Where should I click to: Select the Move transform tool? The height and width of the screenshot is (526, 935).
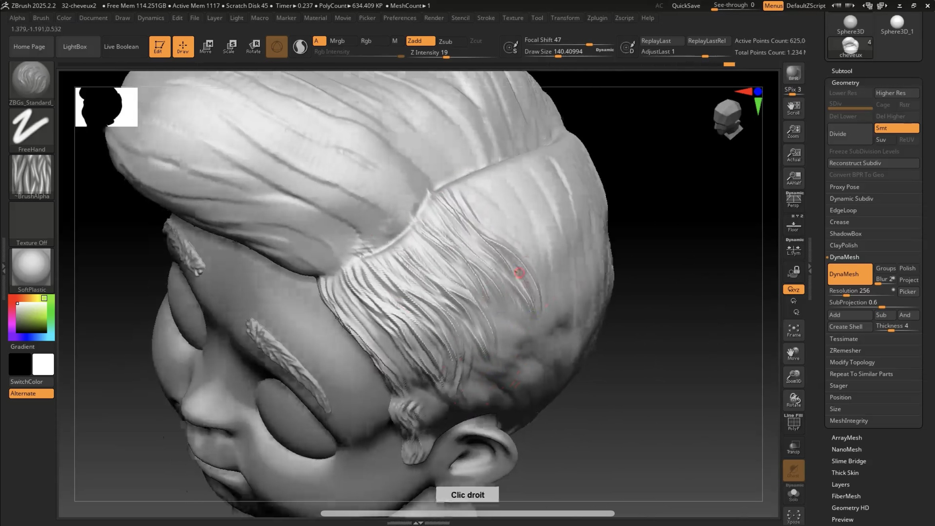coord(206,46)
